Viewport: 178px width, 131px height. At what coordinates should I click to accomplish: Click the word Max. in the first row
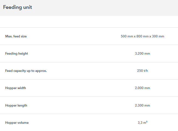[x=9, y=36]
